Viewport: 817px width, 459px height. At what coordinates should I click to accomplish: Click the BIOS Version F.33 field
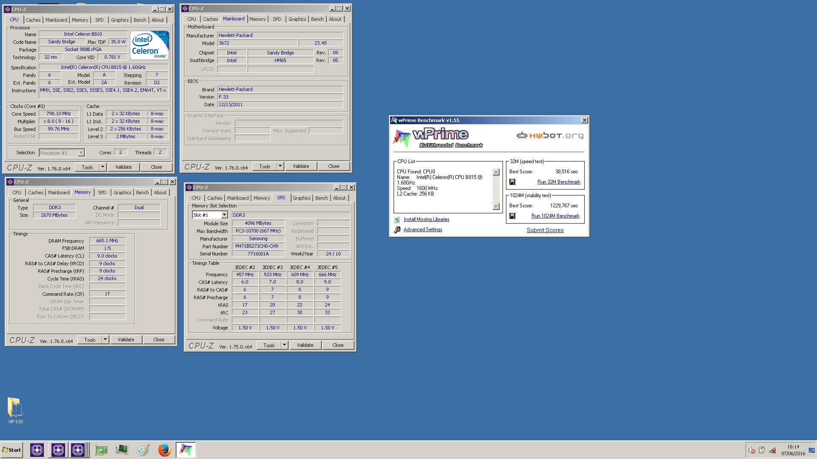click(x=280, y=97)
